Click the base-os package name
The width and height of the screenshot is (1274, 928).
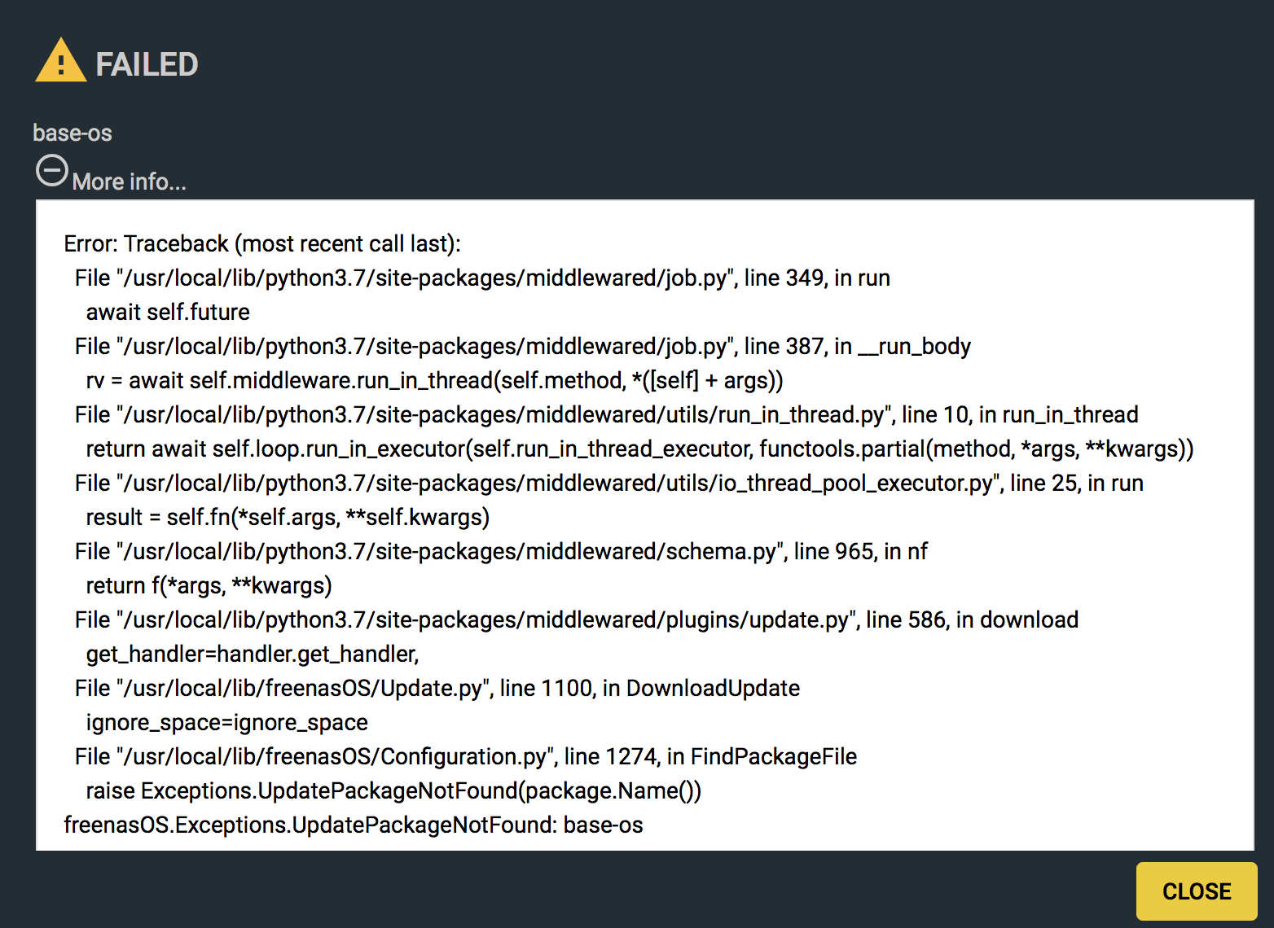(x=72, y=133)
